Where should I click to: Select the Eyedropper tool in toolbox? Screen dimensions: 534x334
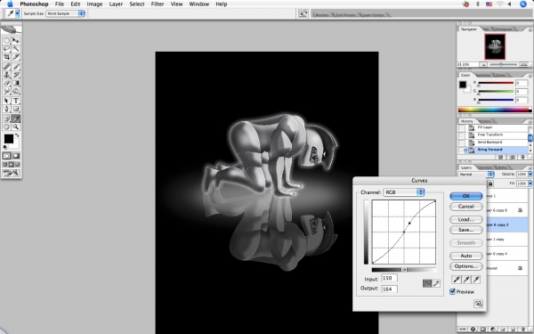tap(16, 118)
